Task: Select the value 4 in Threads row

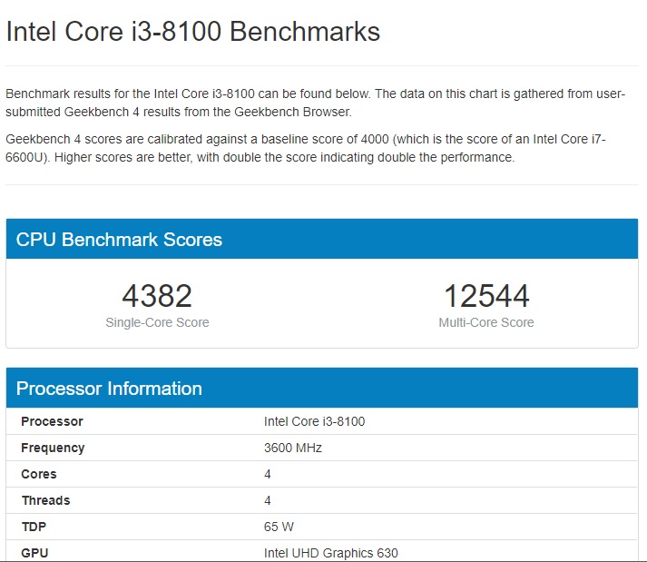Action: 268,500
